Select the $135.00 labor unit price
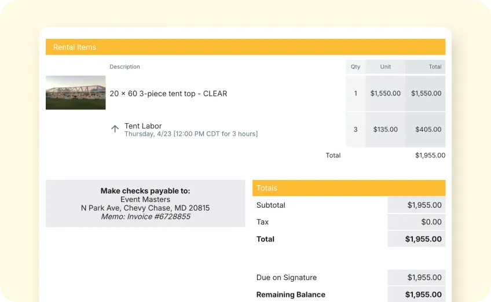The height and width of the screenshot is (302, 491). point(386,130)
